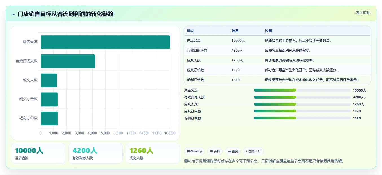Click the 有效咨询人数 y-axis label of the chart
This screenshot has width=382, height=175.
tap(27, 61)
